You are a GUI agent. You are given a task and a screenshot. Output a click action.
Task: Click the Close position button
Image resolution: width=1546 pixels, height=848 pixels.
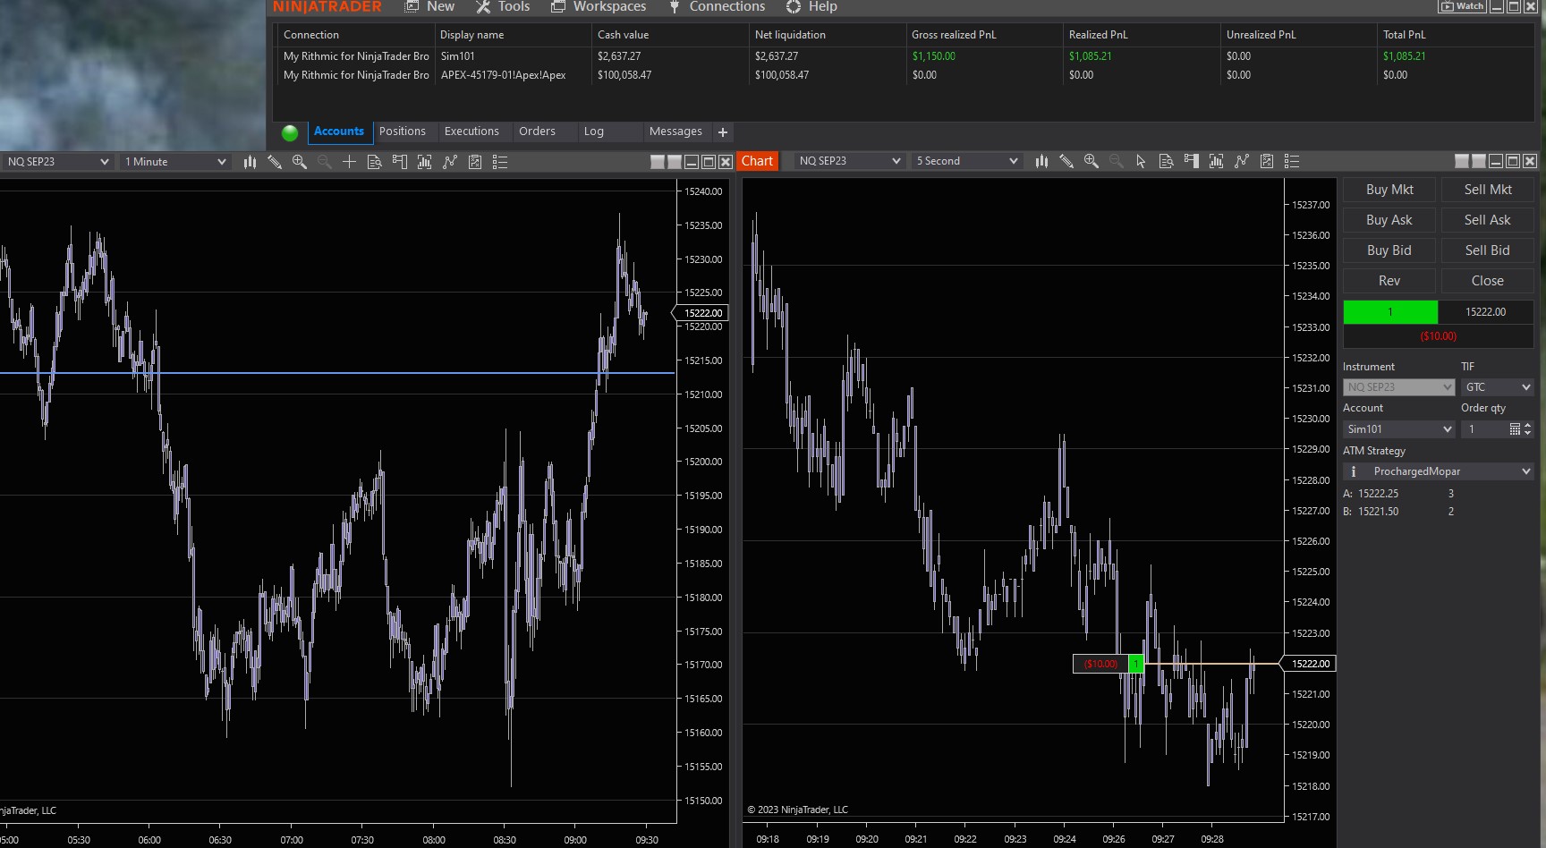coord(1487,281)
